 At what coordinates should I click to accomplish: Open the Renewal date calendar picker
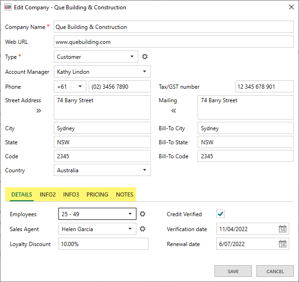(282, 244)
